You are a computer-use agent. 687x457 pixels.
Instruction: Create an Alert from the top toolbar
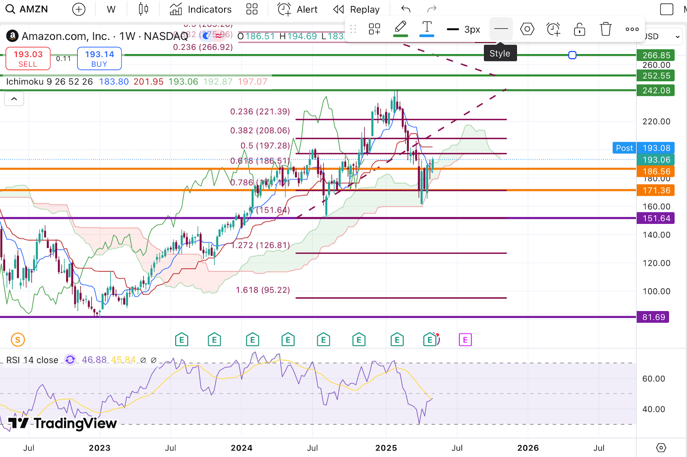298,9
